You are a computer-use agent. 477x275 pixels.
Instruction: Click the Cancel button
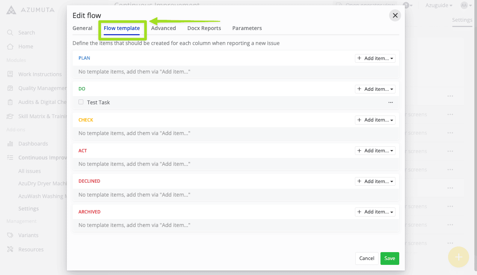coord(367,258)
